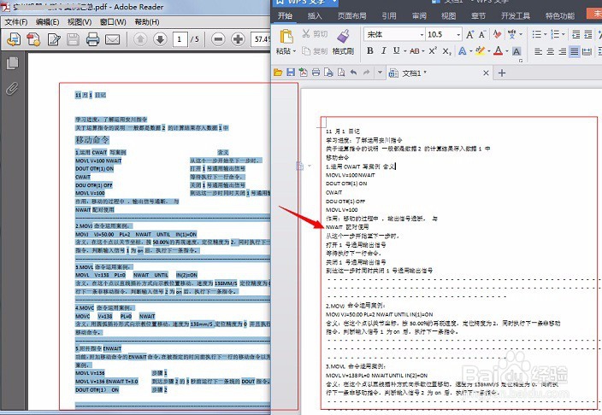
Task: Switch to 开发工具 ribbon tab in WPS
Action: tap(516, 15)
